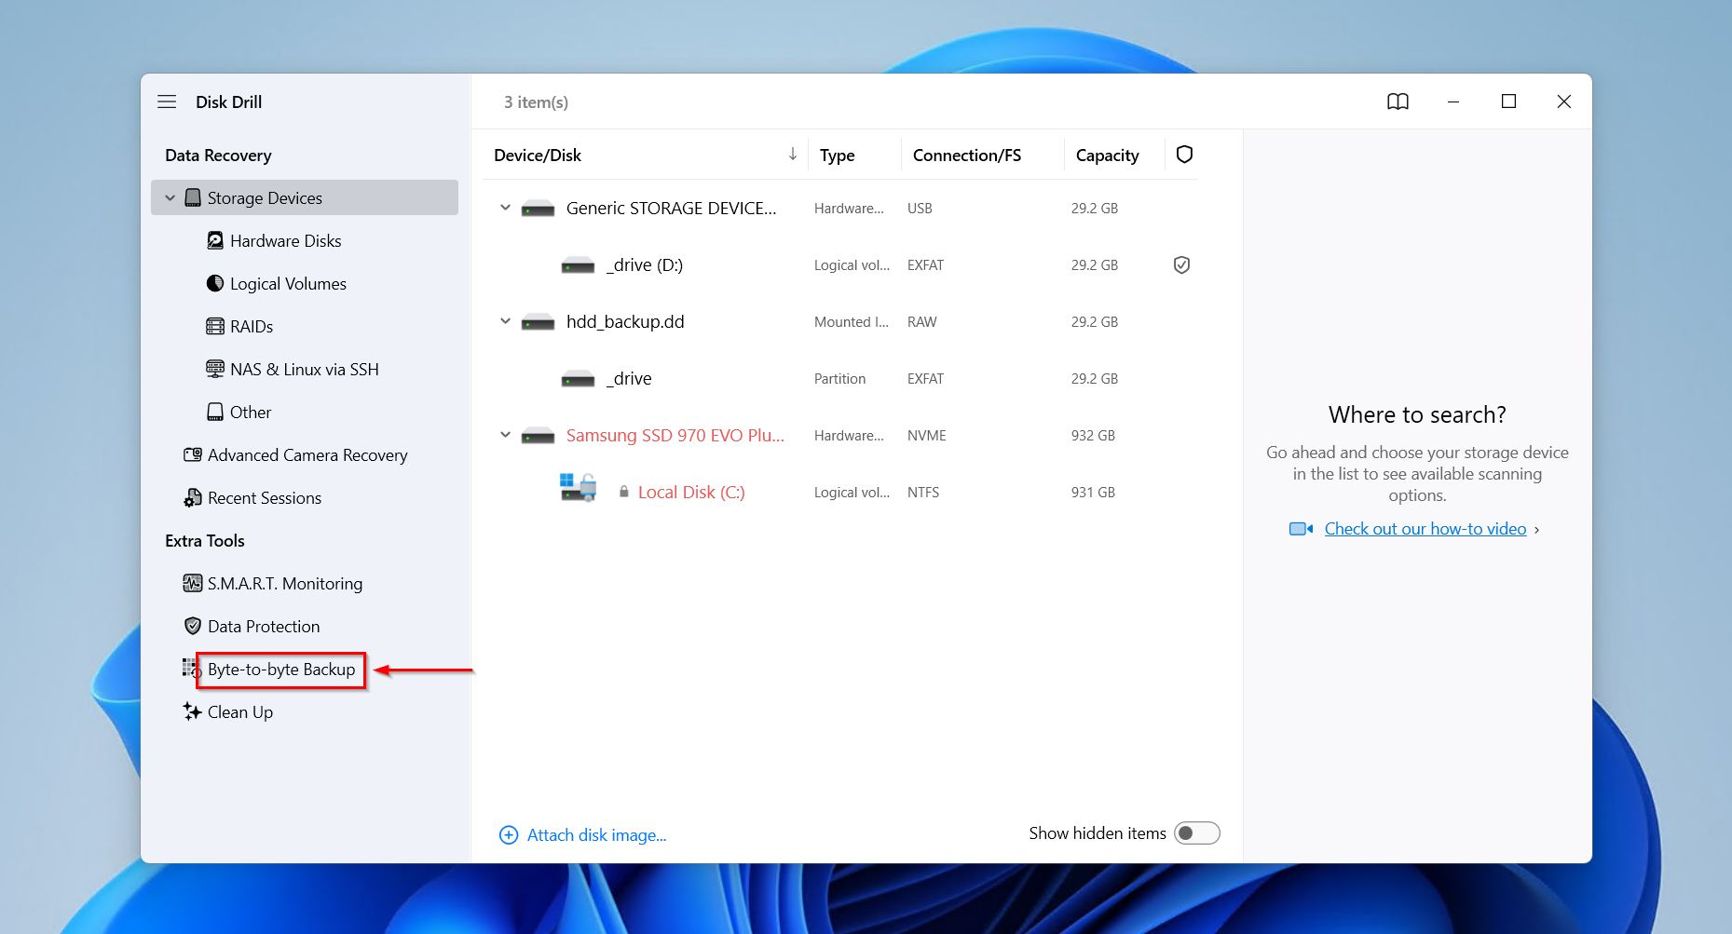Image resolution: width=1732 pixels, height=934 pixels.
Task: Open S.M.A.R.T. Monitoring tool
Action: click(x=284, y=583)
